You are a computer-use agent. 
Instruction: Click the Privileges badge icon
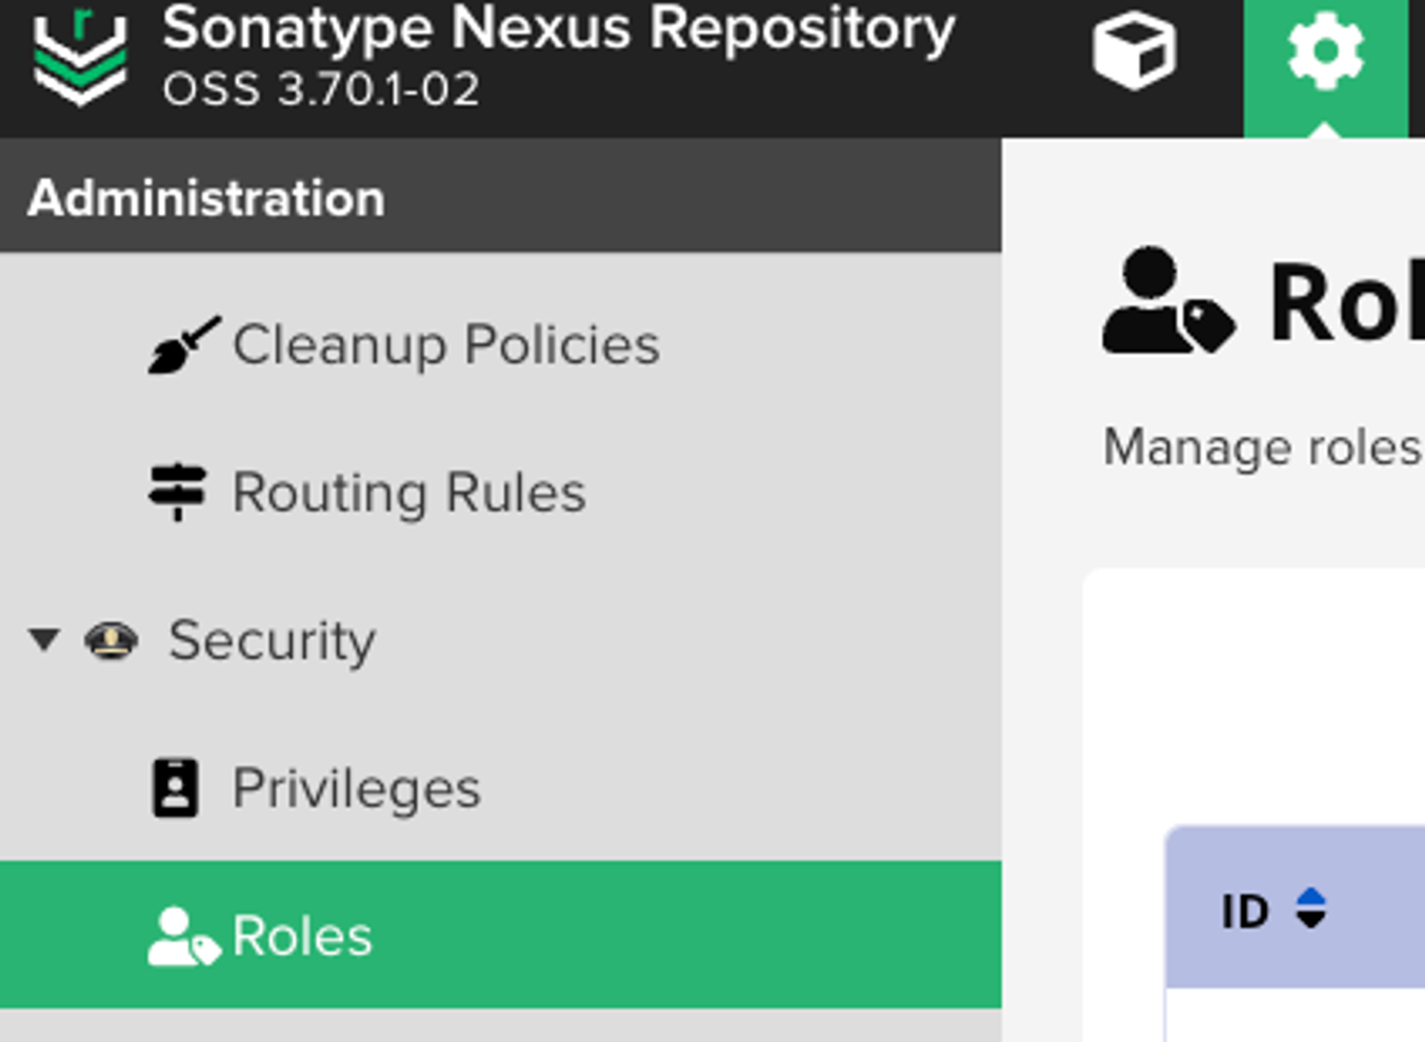175,788
